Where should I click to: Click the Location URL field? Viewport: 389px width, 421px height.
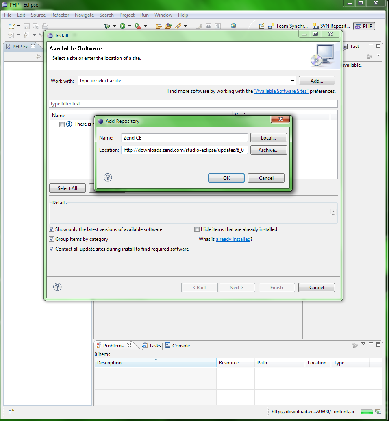coord(184,150)
